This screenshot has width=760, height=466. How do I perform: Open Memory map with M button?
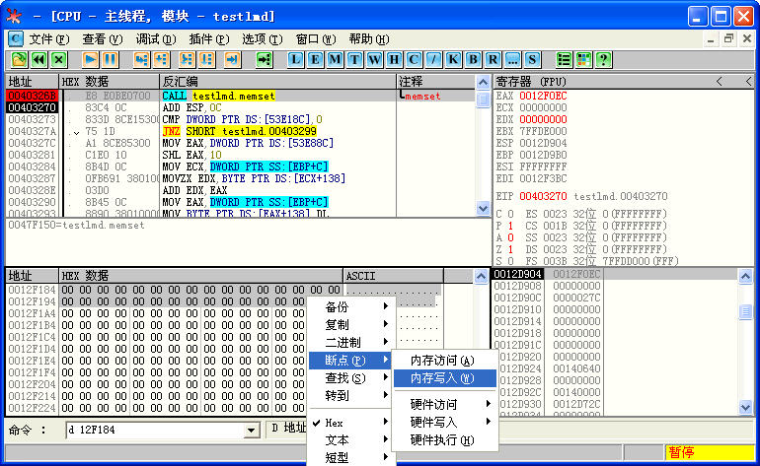coord(335,59)
